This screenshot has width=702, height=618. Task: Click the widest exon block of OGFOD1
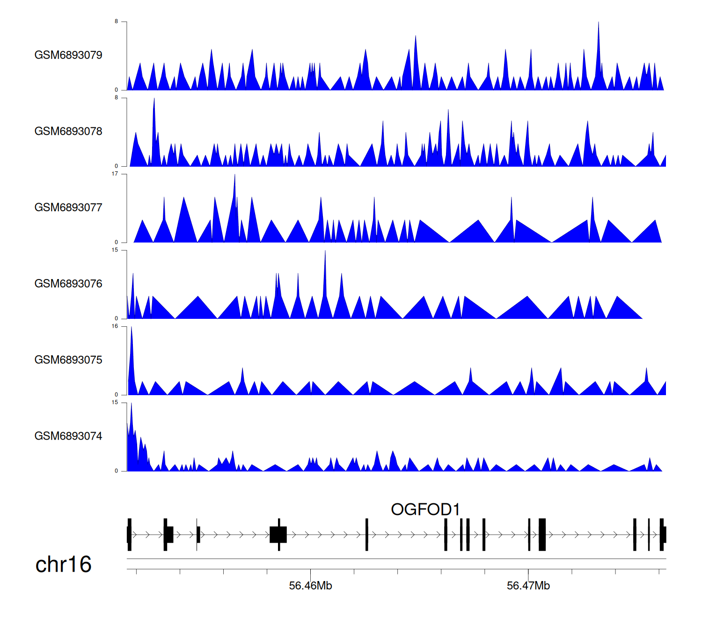click(x=278, y=535)
